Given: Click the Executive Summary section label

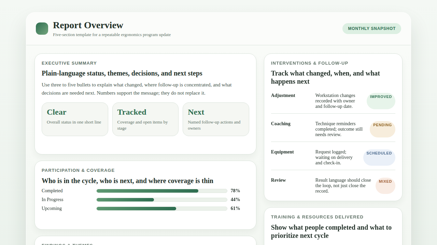Looking at the screenshot, I should coord(69,63).
